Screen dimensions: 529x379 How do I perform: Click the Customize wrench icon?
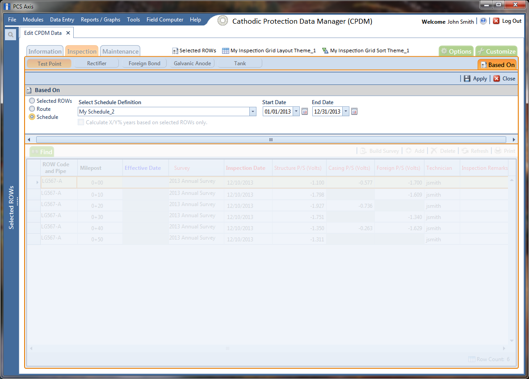481,51
